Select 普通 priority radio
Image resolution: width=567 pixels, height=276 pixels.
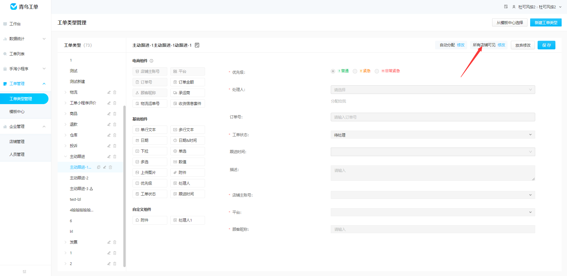pyautogui.click(x=333, y=71)
